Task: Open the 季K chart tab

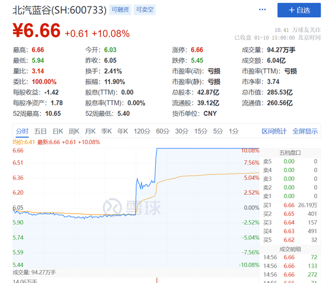Action: point(107,131)
